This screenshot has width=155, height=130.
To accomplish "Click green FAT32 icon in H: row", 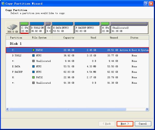I will click(33, 78).
